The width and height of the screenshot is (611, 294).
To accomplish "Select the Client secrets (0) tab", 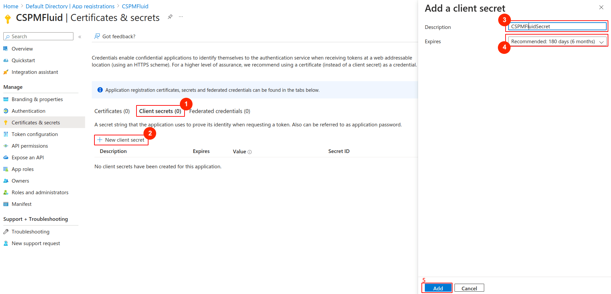I will pos(160,111).
